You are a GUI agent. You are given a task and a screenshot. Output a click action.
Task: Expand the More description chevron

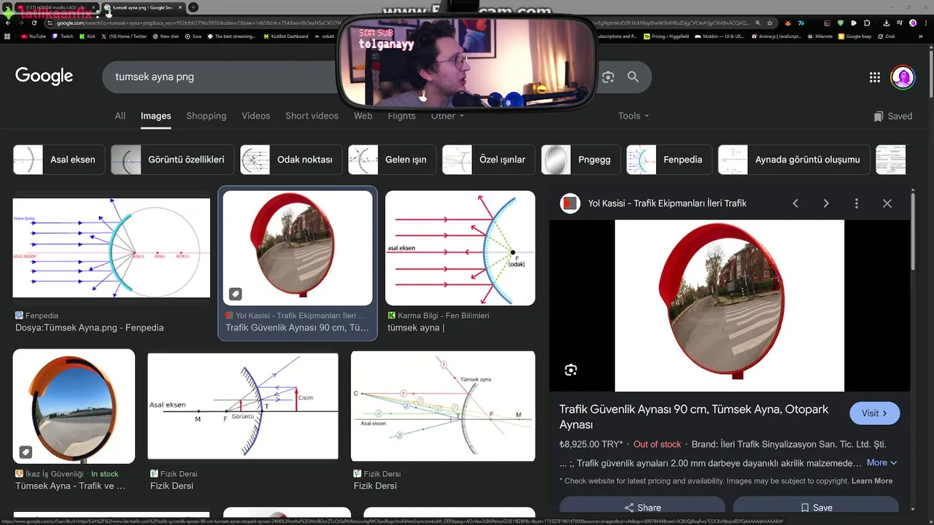(881, 463)
